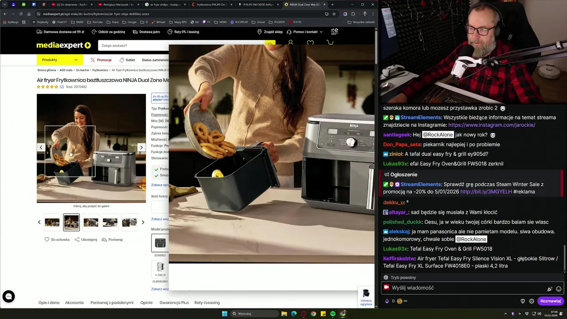567x319 pixels.
Task: Open Opis i dane section
Action: click(49, 303)
